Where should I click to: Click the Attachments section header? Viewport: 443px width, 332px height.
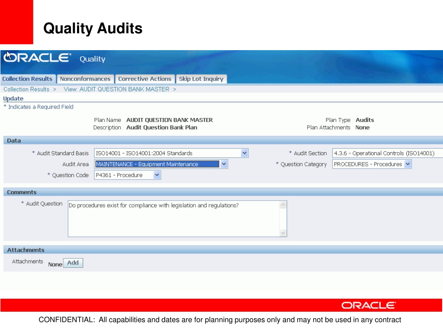point(223,250)
